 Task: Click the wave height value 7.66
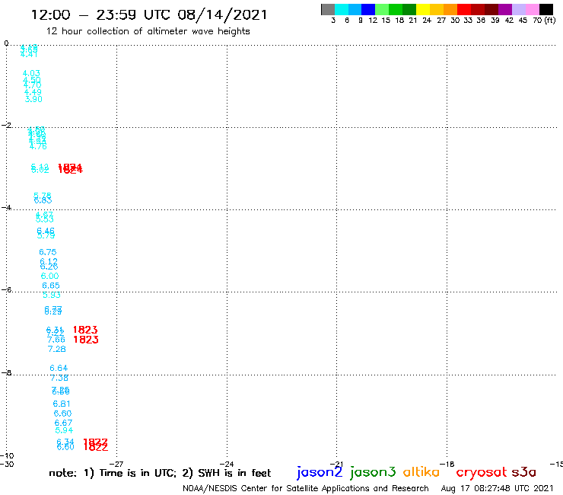[56, 340]
